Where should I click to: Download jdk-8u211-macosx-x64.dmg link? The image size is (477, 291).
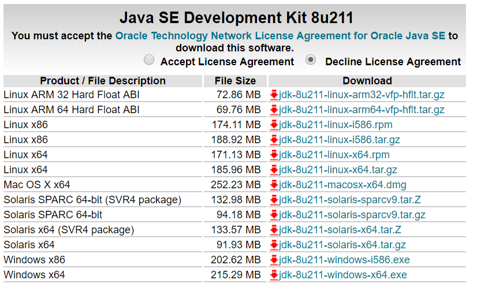coord(342,185)
